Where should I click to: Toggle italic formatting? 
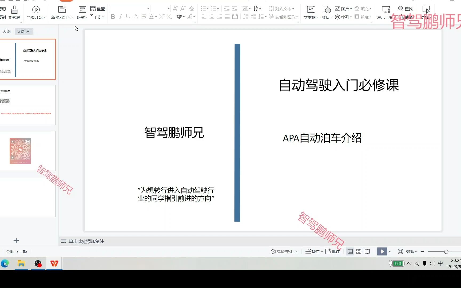[121, 17]
